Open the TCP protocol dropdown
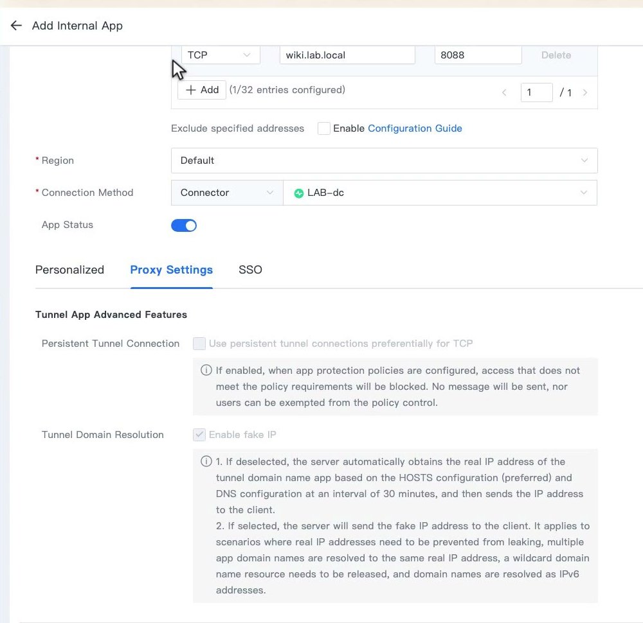Image resolution: width=643 pixels, height=623 pixels. [x=221, y=55]
